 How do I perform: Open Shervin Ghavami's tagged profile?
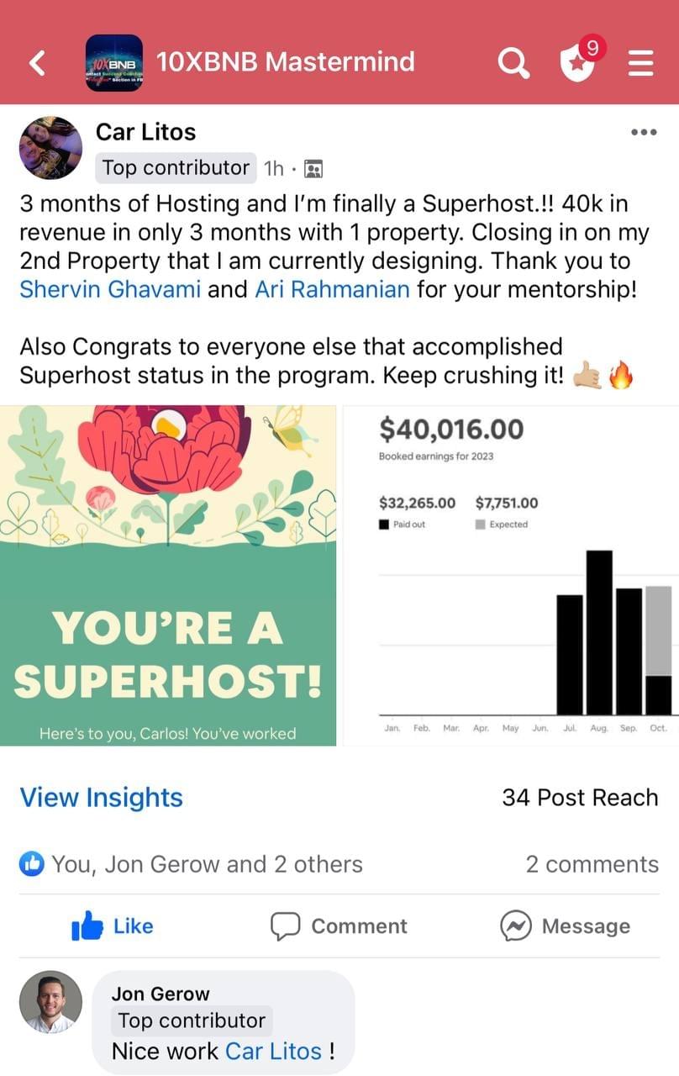click(x=110, y=289)
